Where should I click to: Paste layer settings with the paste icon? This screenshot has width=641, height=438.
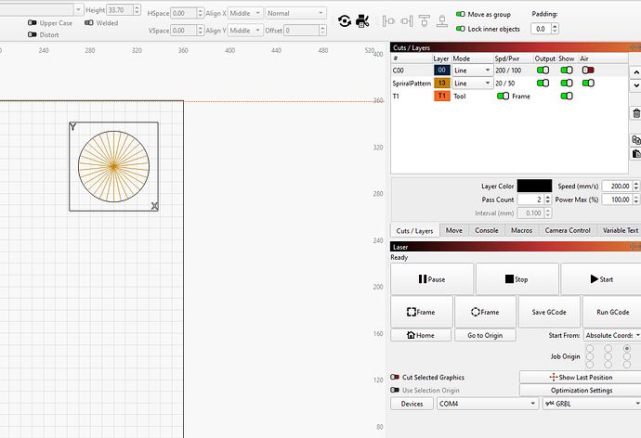[x=636, y=154]
